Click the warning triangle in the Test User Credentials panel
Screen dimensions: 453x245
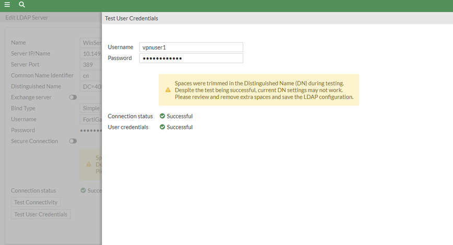click(x=168, y=90)
